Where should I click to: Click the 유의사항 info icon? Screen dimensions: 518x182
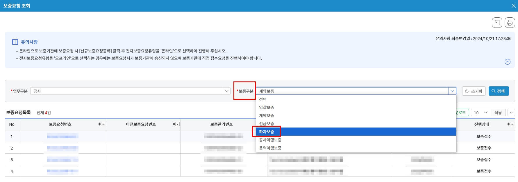click(15, 42)
